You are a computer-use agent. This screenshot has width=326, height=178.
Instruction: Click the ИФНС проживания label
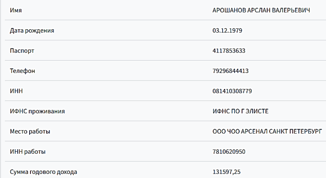(x=35, y=111)
